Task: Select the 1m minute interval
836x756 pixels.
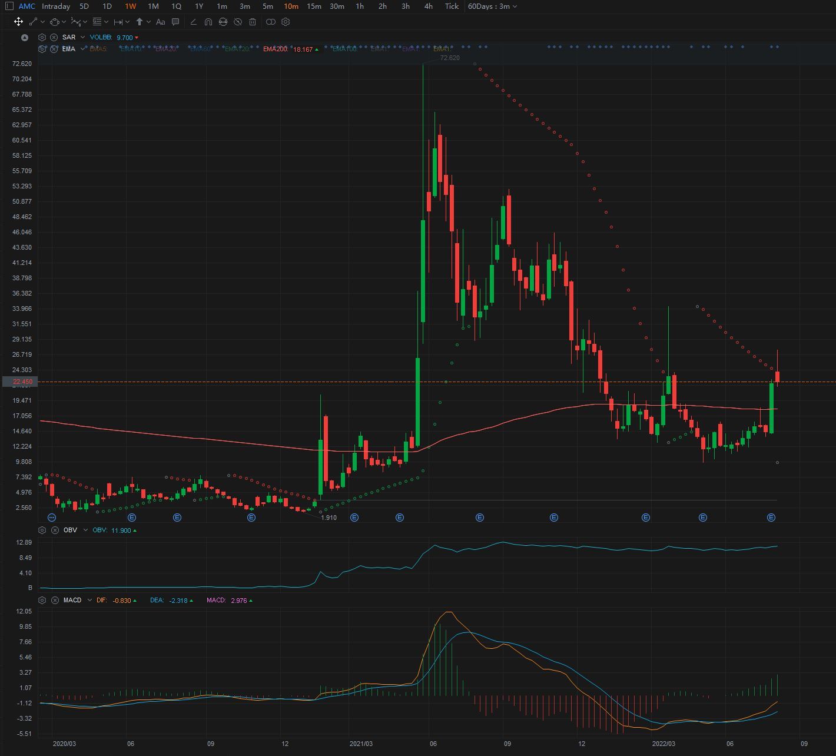Action: (x=222, y=6)
